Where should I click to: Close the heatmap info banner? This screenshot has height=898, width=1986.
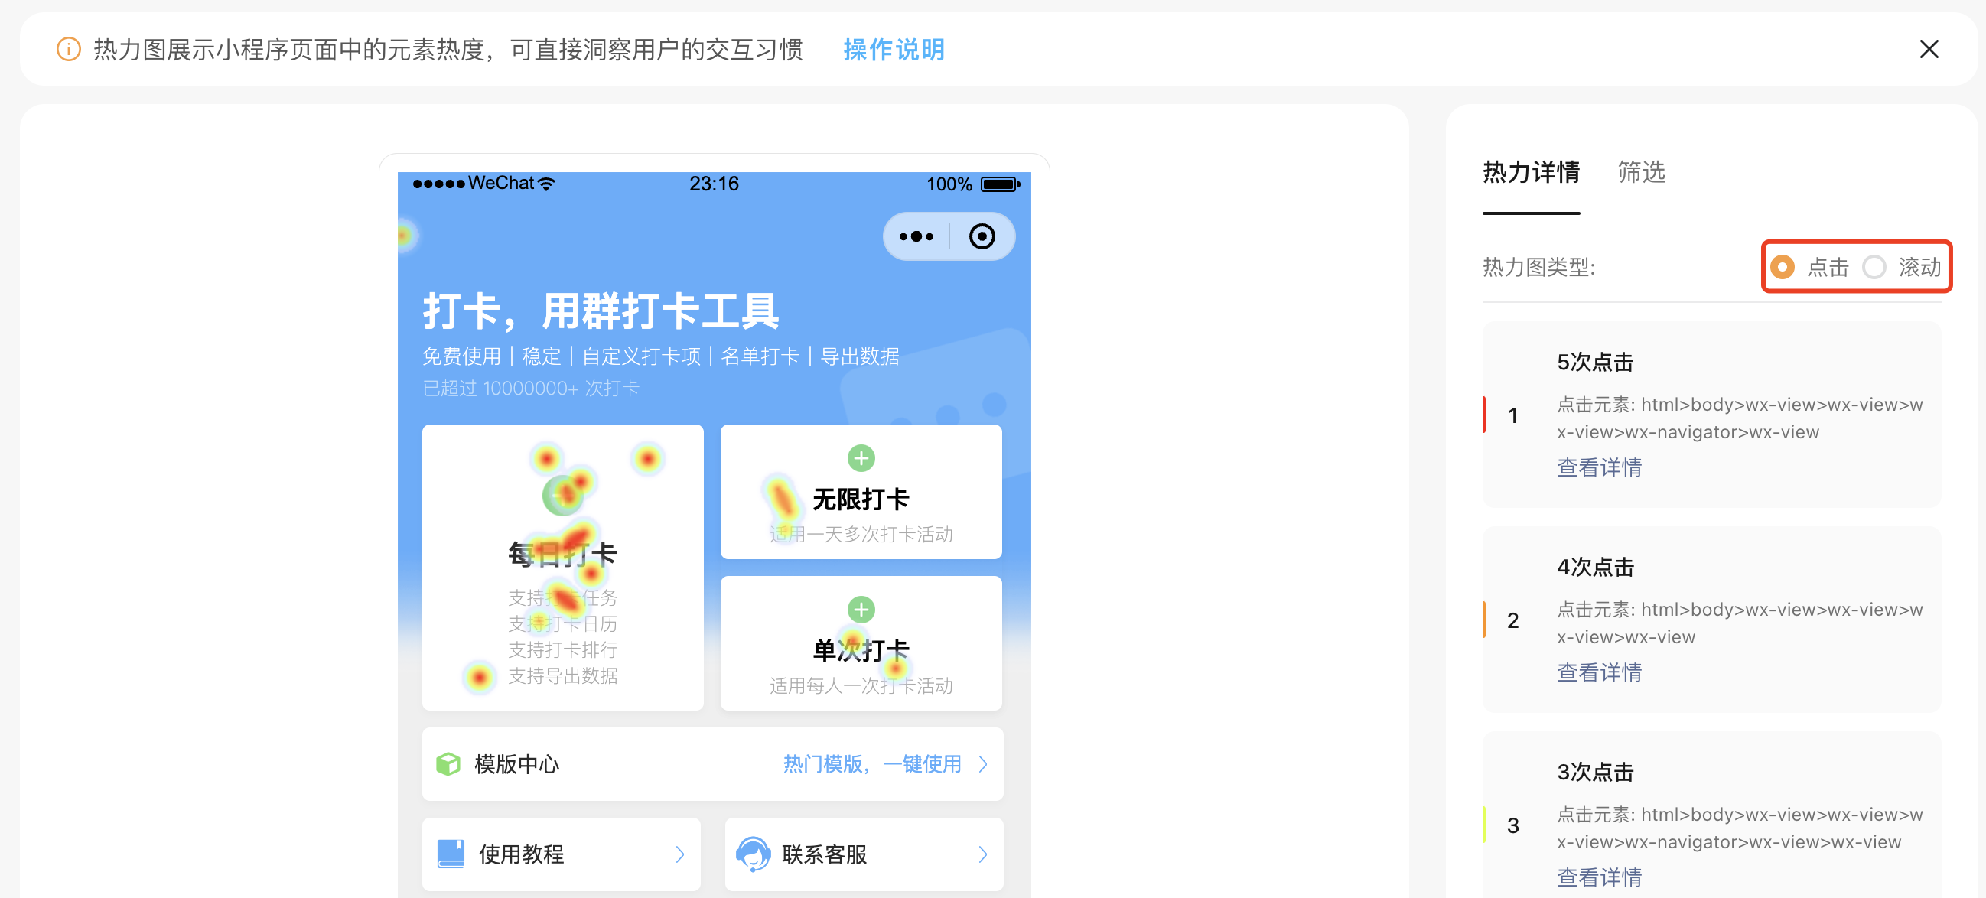1928,49
